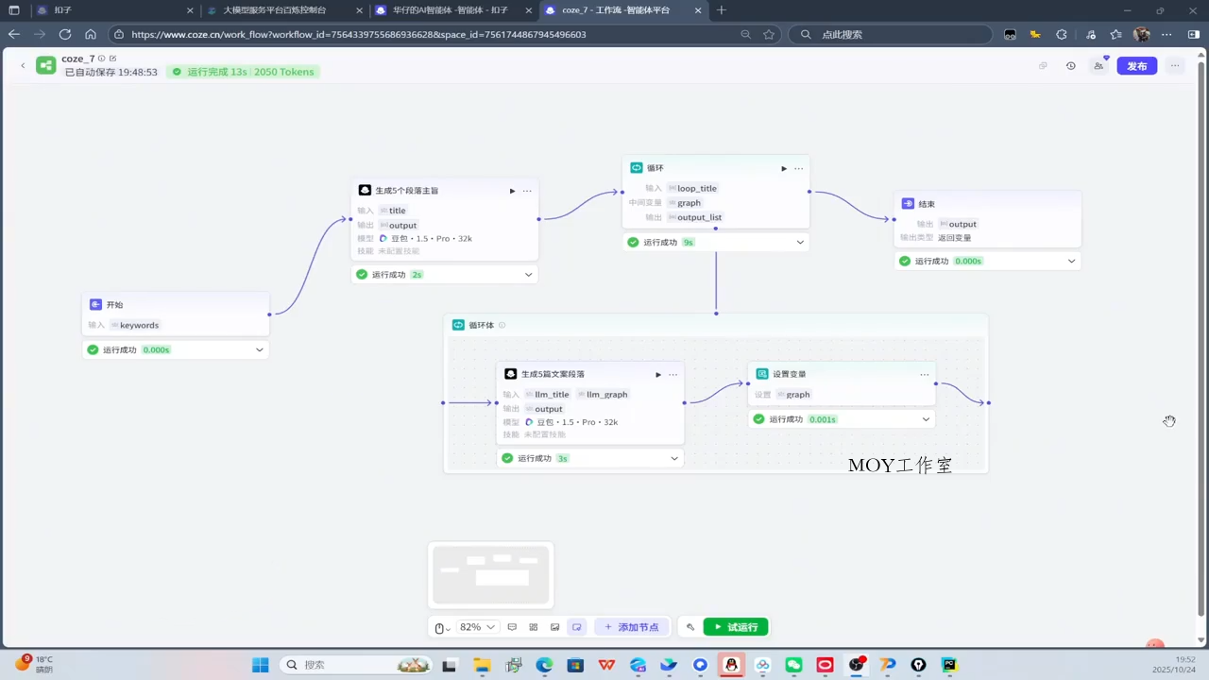Toggle mouse interaction mode selector
Screen dimensions: 1209x680
tap(441, 627)
